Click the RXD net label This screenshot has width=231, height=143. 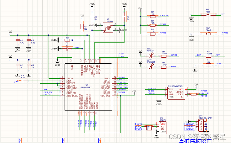point(121,56)
